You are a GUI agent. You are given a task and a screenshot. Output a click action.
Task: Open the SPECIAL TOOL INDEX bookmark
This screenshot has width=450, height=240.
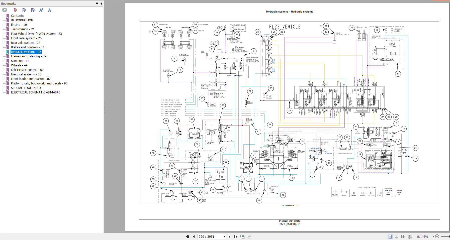[x=26, y=88]
